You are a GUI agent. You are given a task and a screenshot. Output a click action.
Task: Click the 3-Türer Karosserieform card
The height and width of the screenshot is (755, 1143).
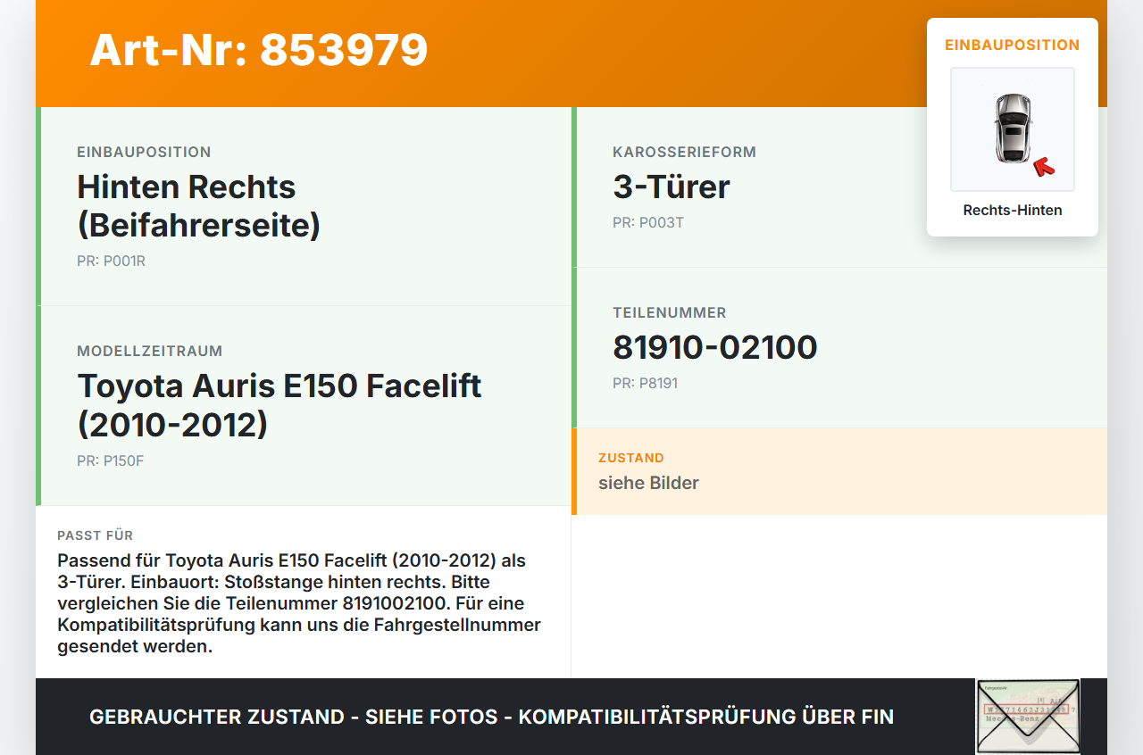839,187
